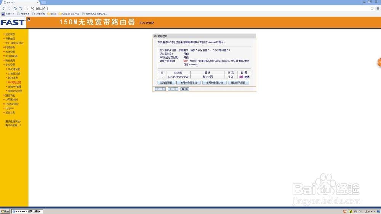Click the 禁止上网 description cell

point(208,76)
